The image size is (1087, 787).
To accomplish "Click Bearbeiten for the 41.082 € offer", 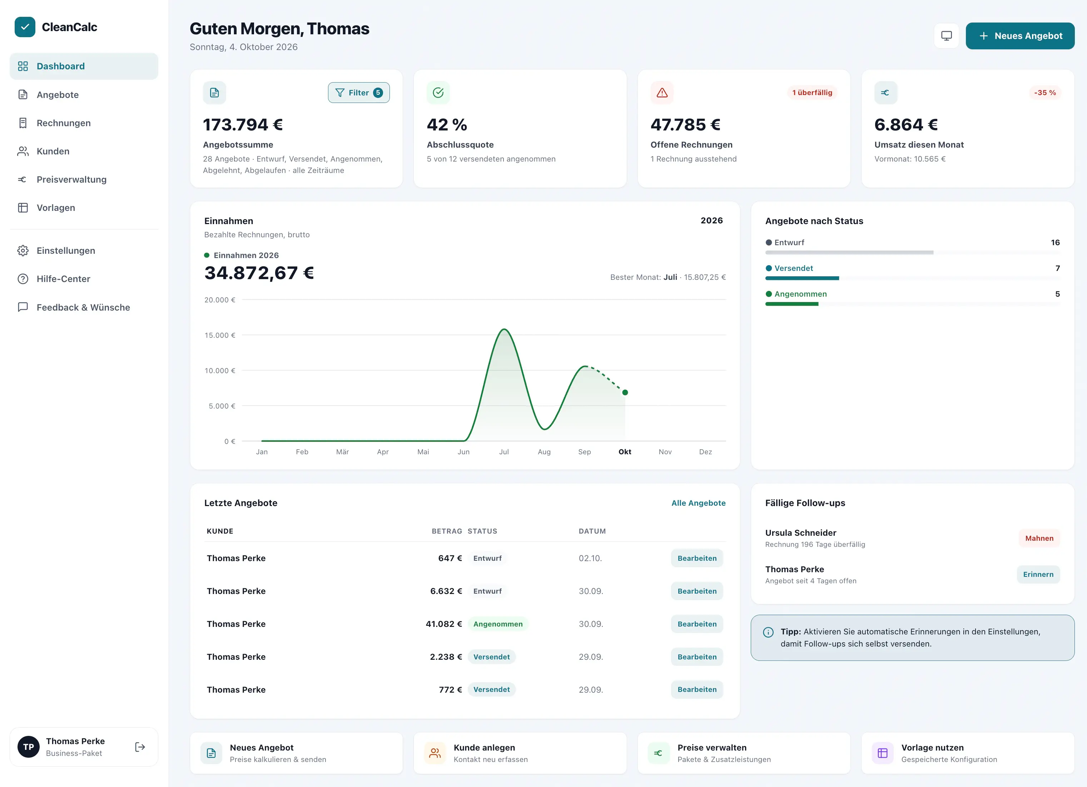I will [697, 624].
